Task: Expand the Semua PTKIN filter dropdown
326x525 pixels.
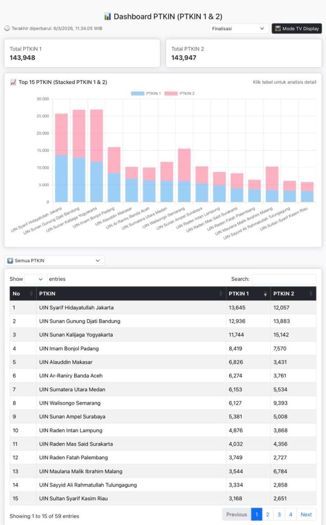Action: click(54, 260)
